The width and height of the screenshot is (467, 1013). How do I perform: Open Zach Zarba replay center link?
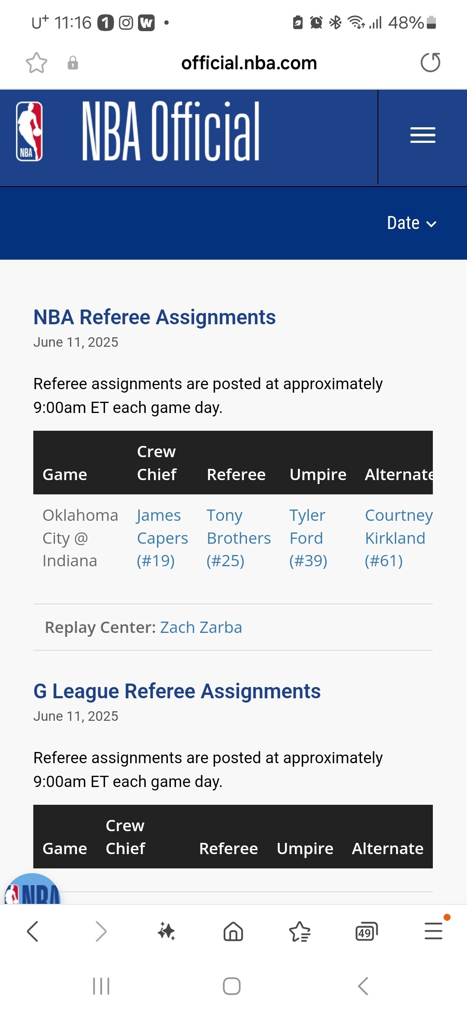point(201,627)
